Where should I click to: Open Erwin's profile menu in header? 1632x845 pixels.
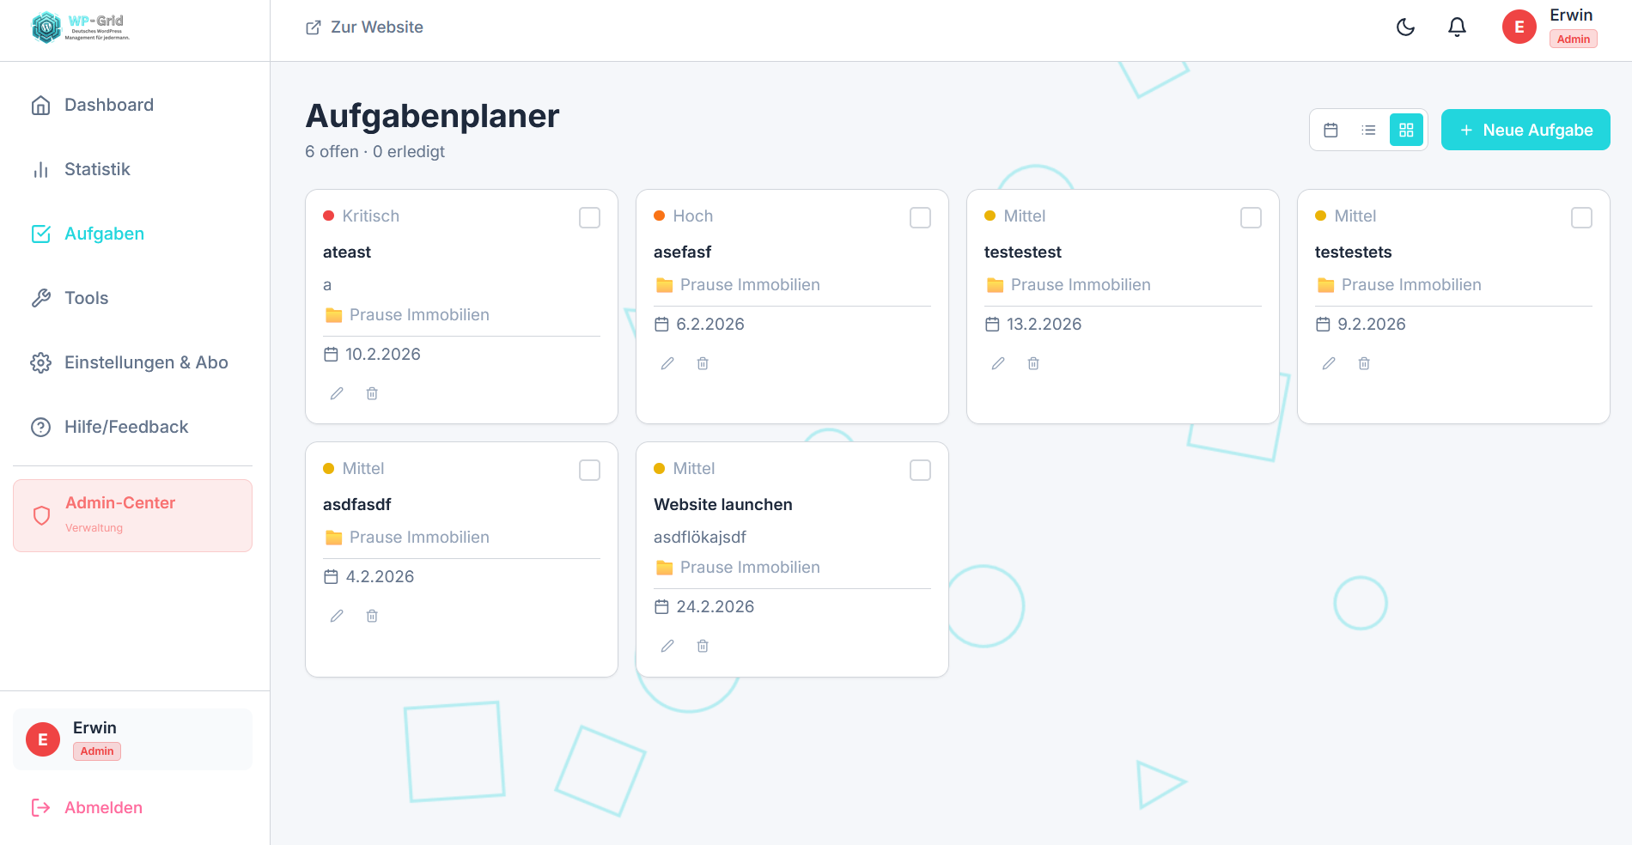point(1550,27)
